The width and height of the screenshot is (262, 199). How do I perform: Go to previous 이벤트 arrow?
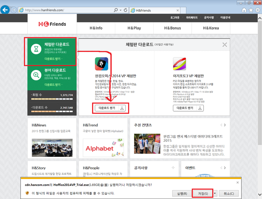[221, 168]
